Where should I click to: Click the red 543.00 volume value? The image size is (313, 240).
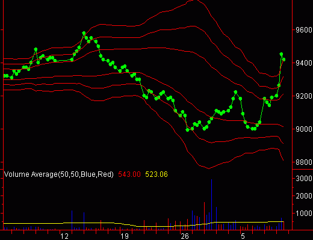point(129,174)
